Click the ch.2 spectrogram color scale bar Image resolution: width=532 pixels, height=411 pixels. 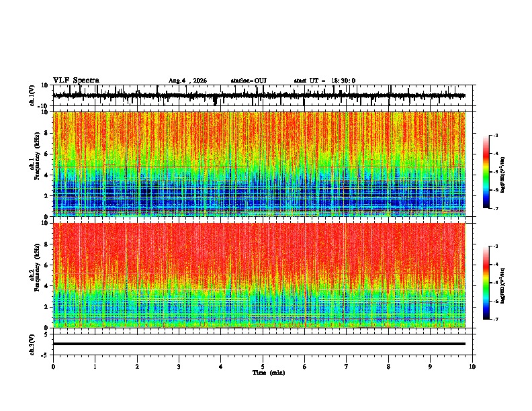tap(486, 283)
